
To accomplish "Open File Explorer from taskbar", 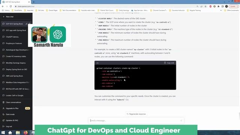I will click(18, 132).
